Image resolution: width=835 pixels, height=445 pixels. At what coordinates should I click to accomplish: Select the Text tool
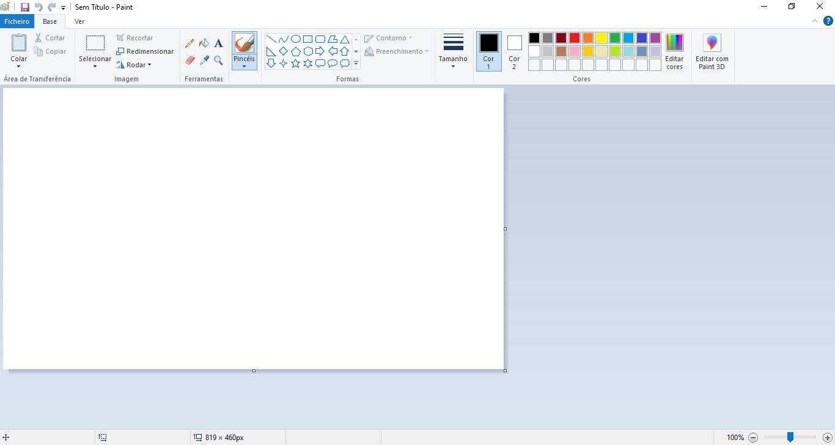click(218, 43)
